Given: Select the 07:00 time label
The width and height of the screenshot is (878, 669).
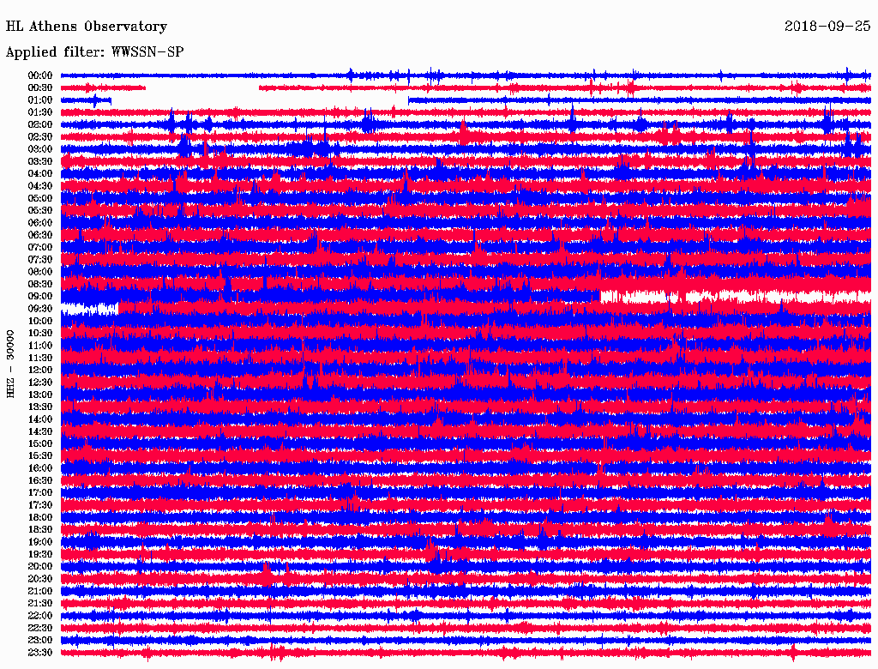Looking at the screenshot, I should click(40, 248).
